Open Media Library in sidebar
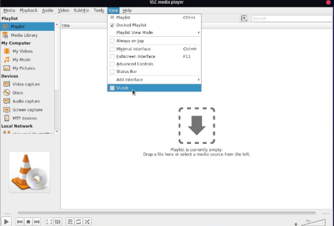334x226 pixels. pyautogui.click(x=27, y=35)
